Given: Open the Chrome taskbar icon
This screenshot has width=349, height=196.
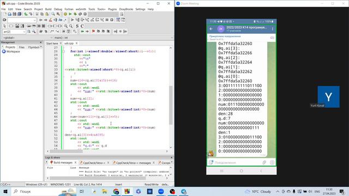Looking at the screenshot, I should click(x=116, y=191).
